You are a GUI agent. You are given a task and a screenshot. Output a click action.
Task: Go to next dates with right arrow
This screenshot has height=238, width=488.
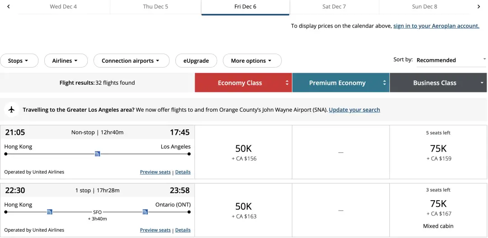pyautogui.click(x=479, y=7)
